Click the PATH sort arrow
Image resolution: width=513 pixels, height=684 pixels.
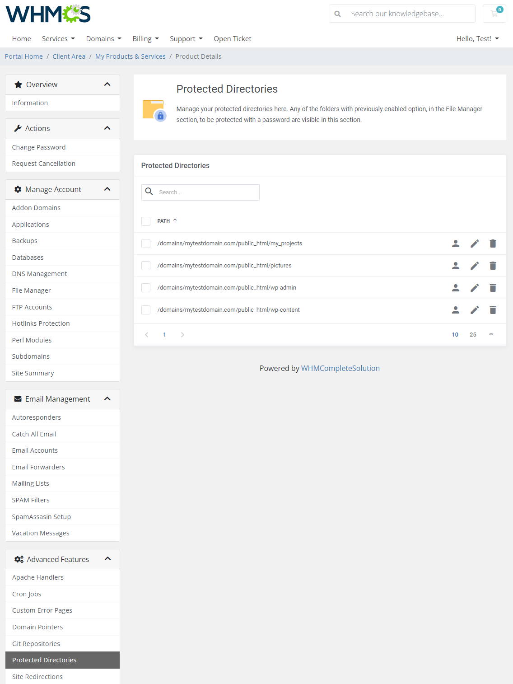point(175,221)
